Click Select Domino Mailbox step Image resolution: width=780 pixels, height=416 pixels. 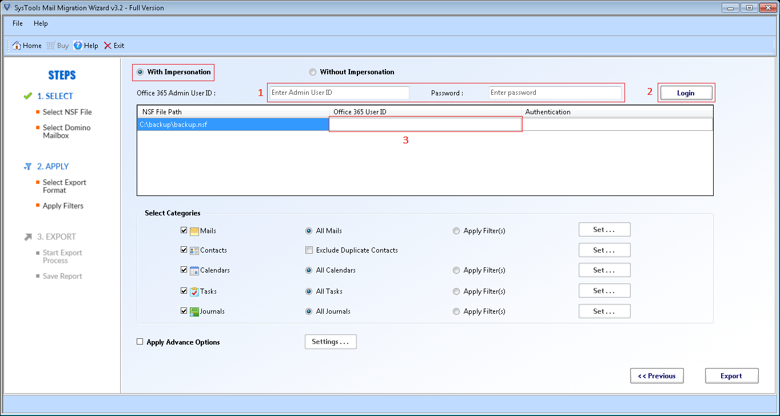click(66, 131)
